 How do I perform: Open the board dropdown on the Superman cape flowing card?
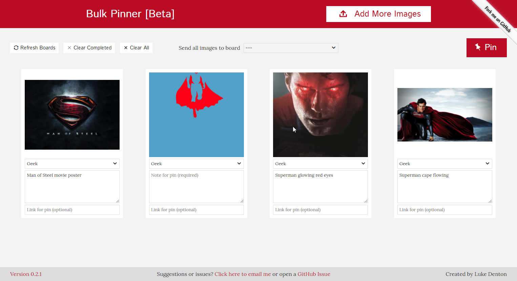tap(444, 164)
